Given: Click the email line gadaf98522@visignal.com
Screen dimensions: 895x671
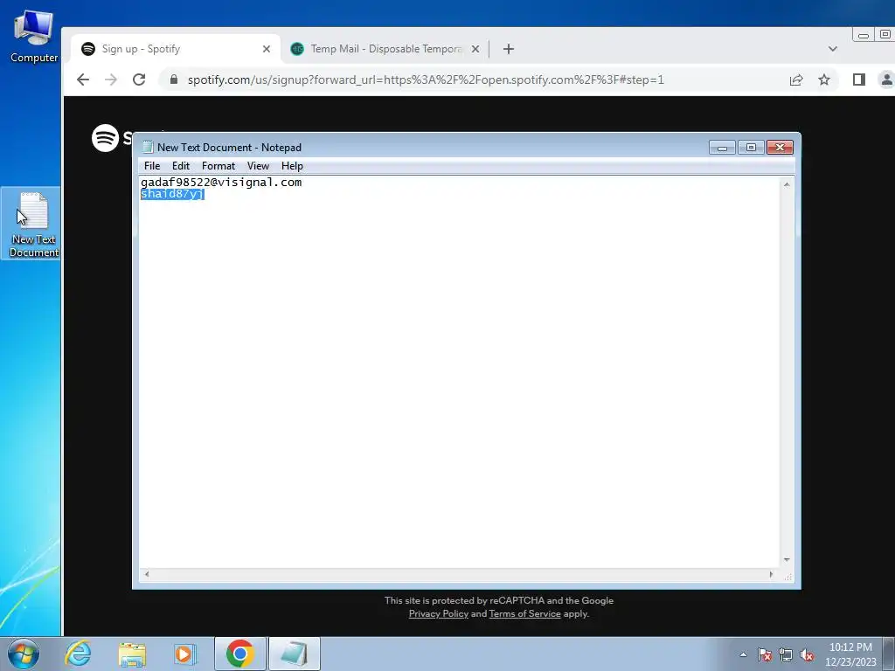Looking at the screenshot, I should point(221,182).
